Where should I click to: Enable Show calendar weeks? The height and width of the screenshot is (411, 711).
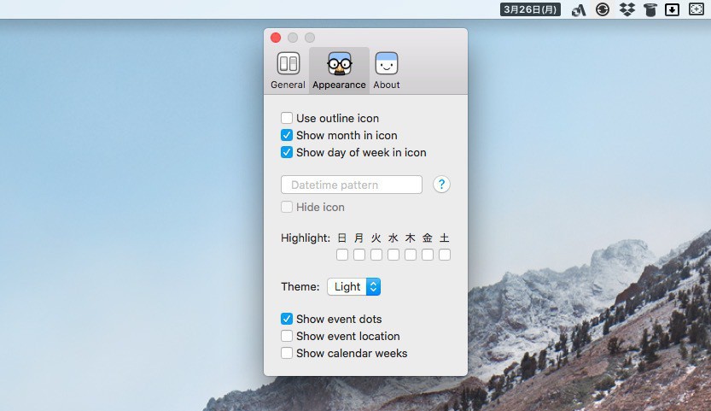point(287,354)
